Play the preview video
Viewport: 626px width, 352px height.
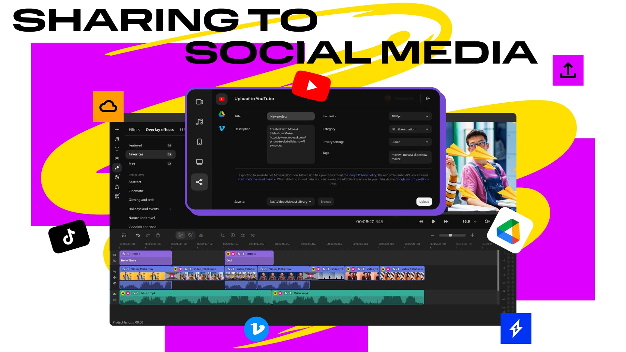point(433,222)
